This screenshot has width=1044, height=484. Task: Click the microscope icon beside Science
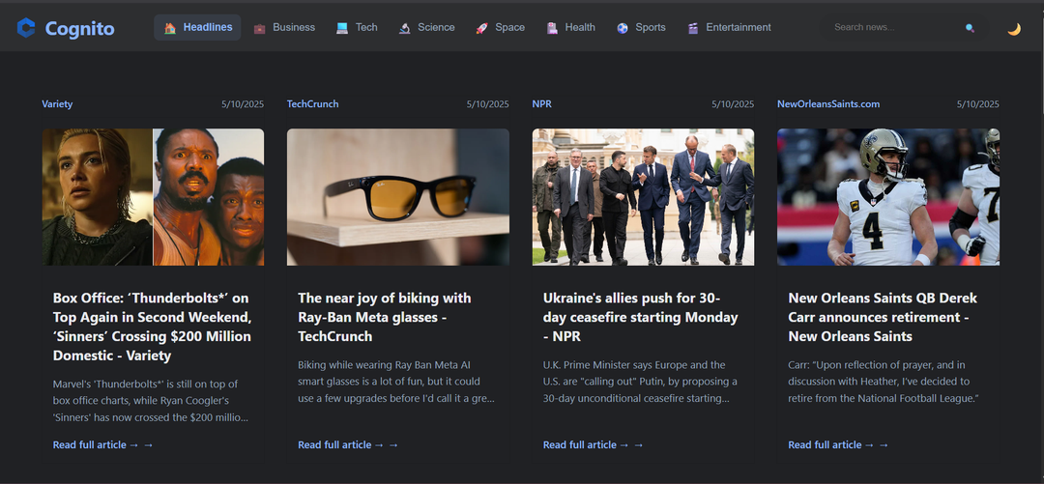click(404, 28)
